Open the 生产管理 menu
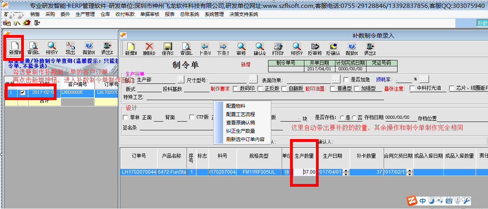 point(85,14)
